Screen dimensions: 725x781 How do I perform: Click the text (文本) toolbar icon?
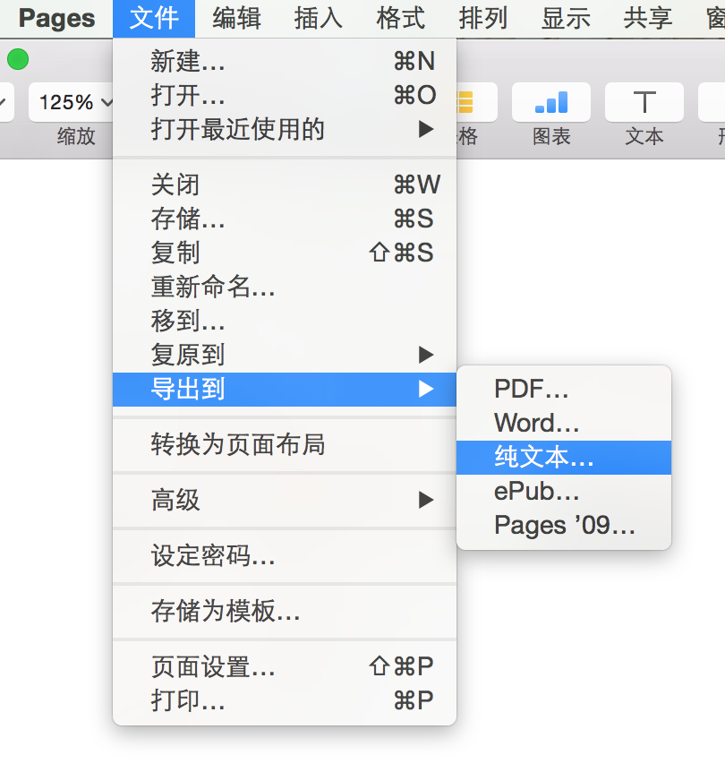(x=644, y=102)
